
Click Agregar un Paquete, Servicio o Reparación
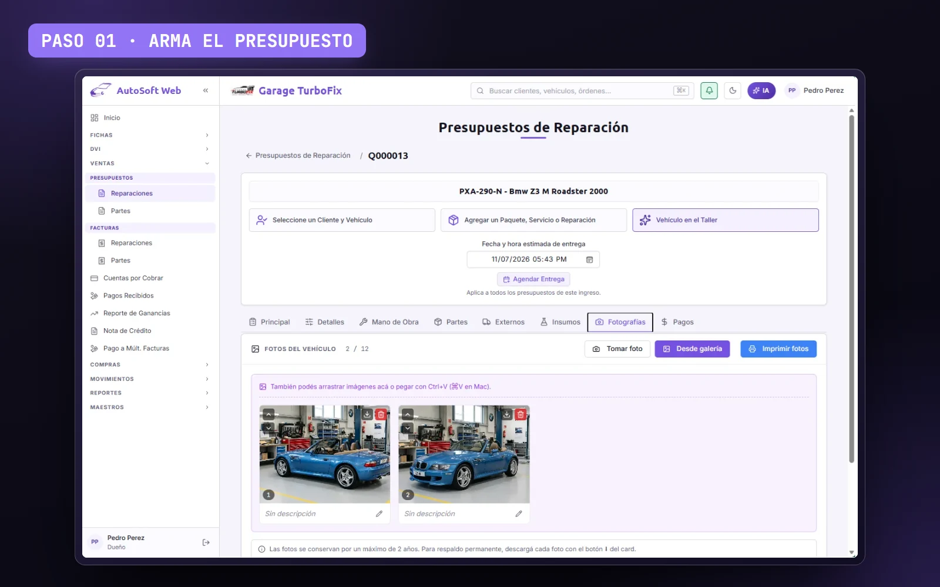click(x=533, y=220)
